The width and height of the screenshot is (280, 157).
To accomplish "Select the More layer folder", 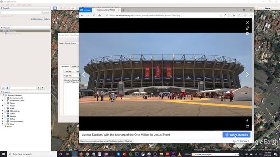I will coord(12,124).
